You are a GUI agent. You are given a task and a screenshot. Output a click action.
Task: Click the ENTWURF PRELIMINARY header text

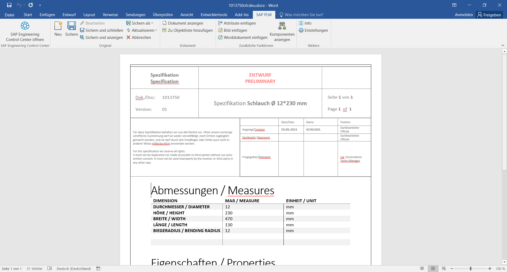tap(260, 78)
